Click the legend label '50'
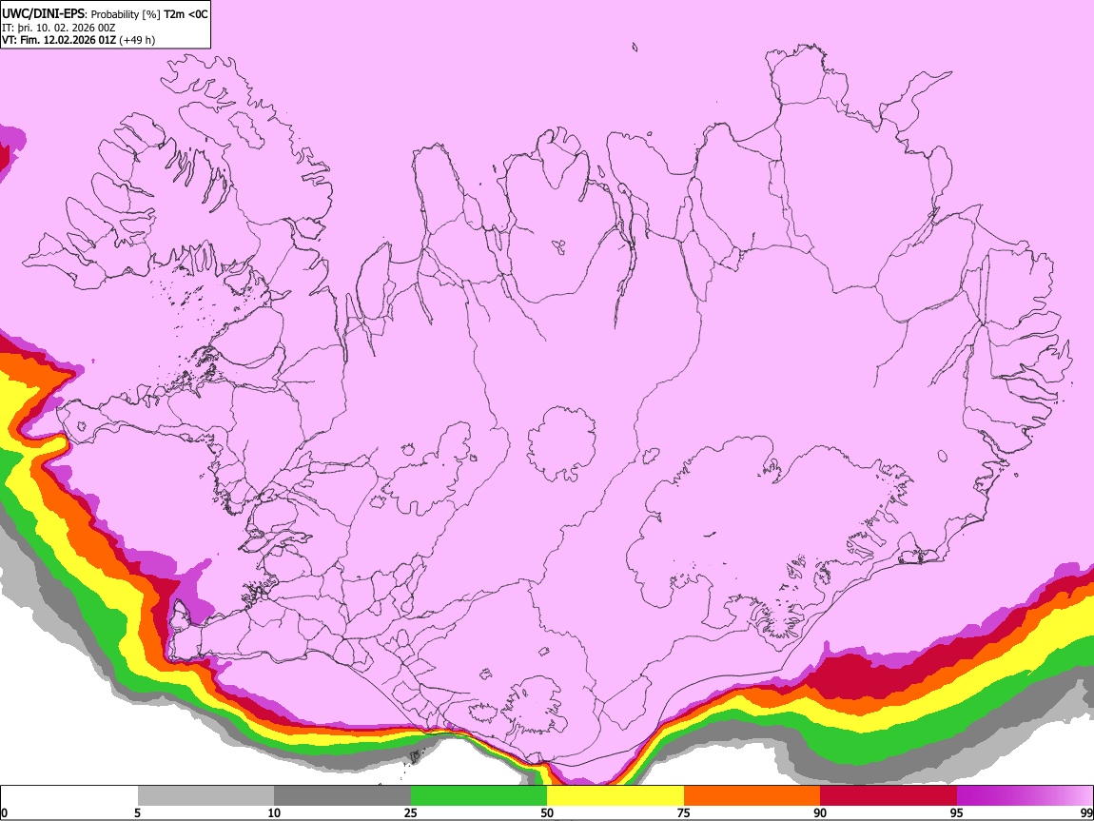The height and width of the screenshot is (821, 1094). click(547, 812)
